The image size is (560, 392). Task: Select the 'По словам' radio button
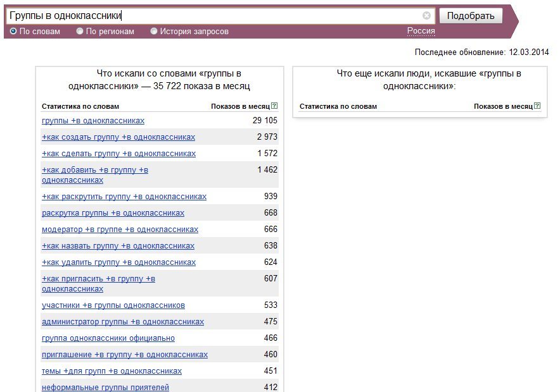click(13, 32)
